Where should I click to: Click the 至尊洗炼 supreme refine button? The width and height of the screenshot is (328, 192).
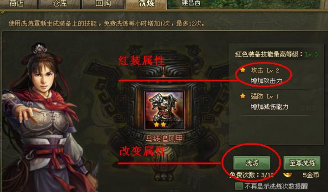click(302, 163)
